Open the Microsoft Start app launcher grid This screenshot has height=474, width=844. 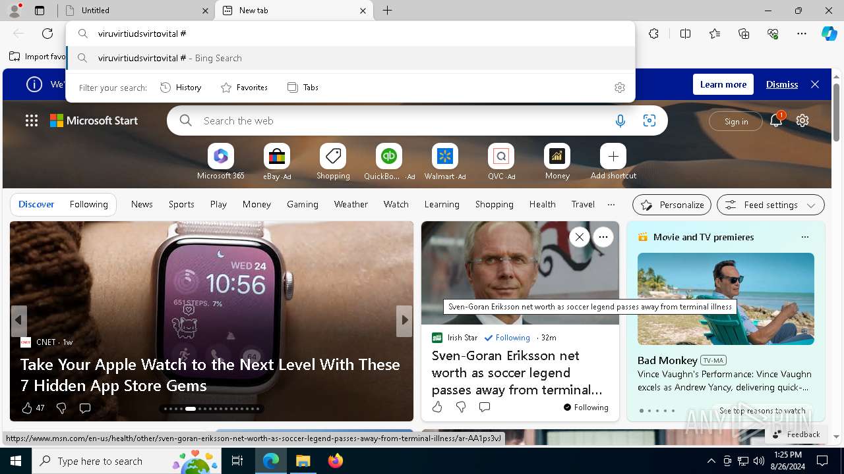click(x=32, y=120)
